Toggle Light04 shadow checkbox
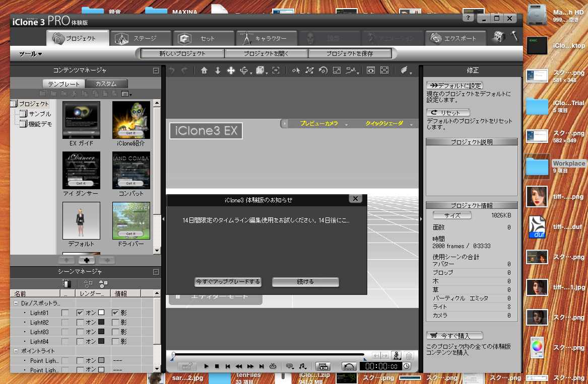This screenshot has height=384, width=588. click(115, 341)
